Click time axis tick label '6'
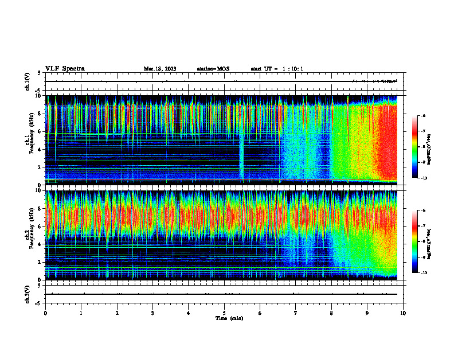454x351 pixels. click(x=260, y=313)
